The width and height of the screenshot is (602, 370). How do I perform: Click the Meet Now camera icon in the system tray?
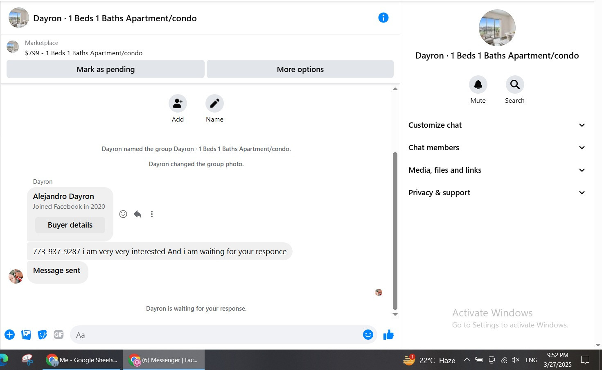pos(492,360)
